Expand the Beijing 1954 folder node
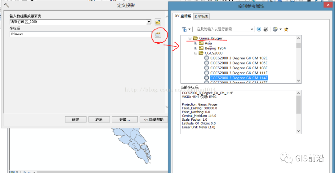The width and height of the screenshot is (335, 173). pyautogui.click(x=195, y=48)
